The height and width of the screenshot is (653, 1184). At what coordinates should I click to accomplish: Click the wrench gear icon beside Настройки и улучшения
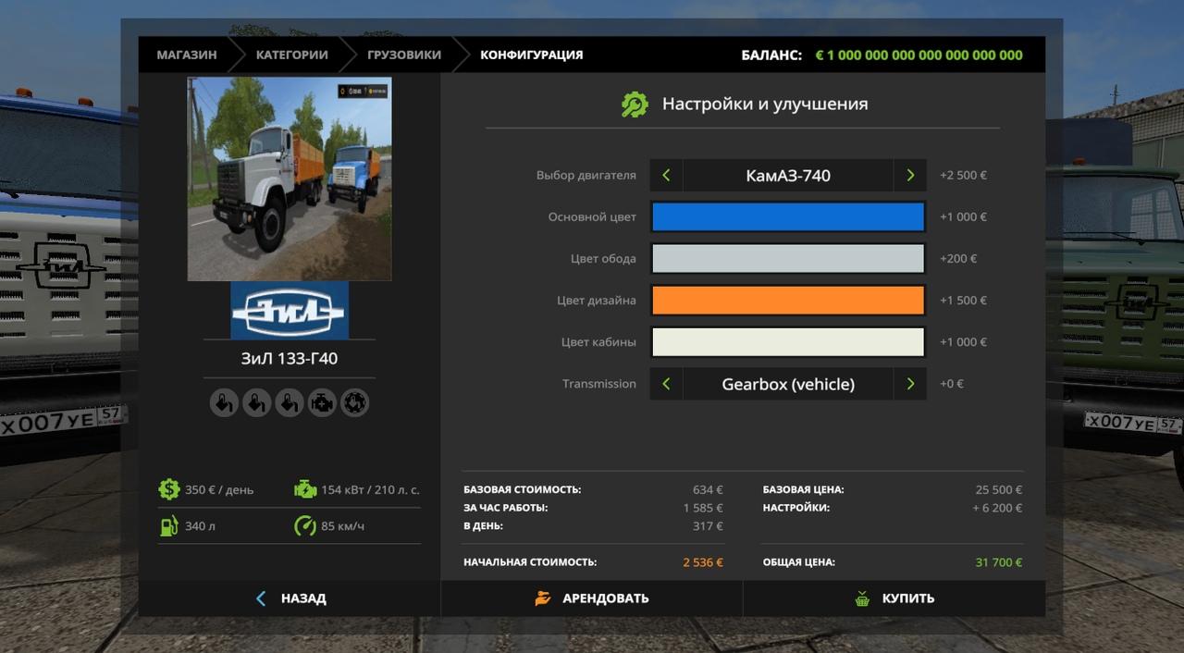click(635, 105)
